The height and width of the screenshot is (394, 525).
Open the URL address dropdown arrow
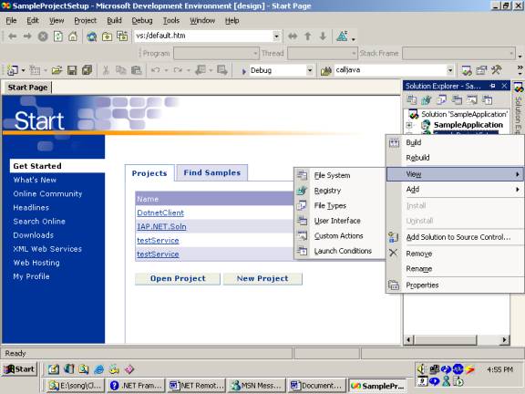coord(276,36)
